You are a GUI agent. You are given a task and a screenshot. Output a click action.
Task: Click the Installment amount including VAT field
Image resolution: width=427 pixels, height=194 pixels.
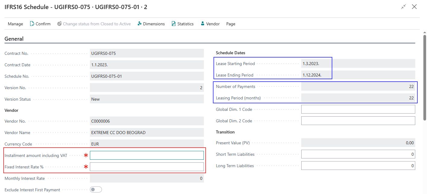147,155
